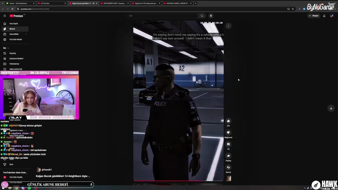Switch to Stream - Kick Dashboard tab
This screenshot has width=338, height=190.
pyautogui.click(x=20, y=3)
